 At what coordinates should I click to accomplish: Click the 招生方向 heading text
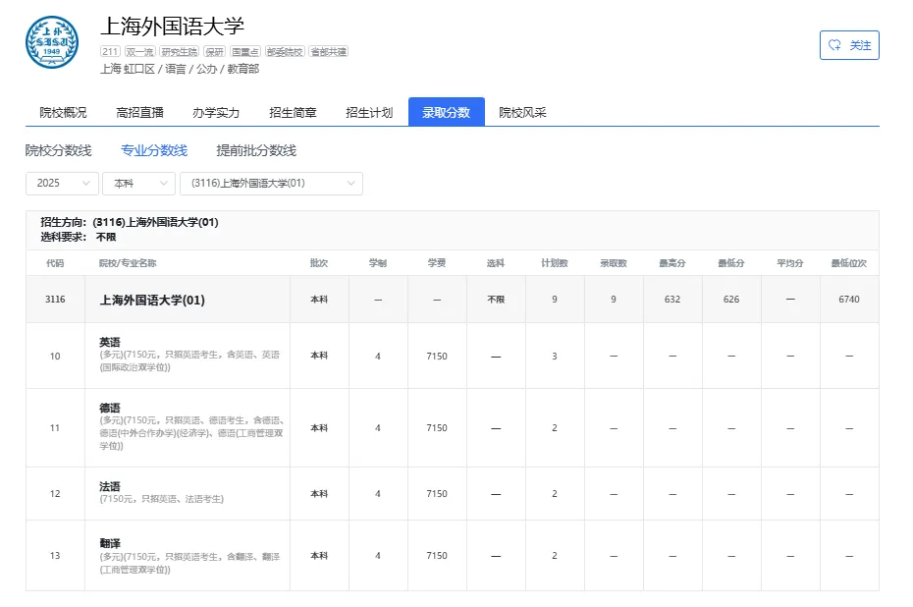click(x=130, y=222)
